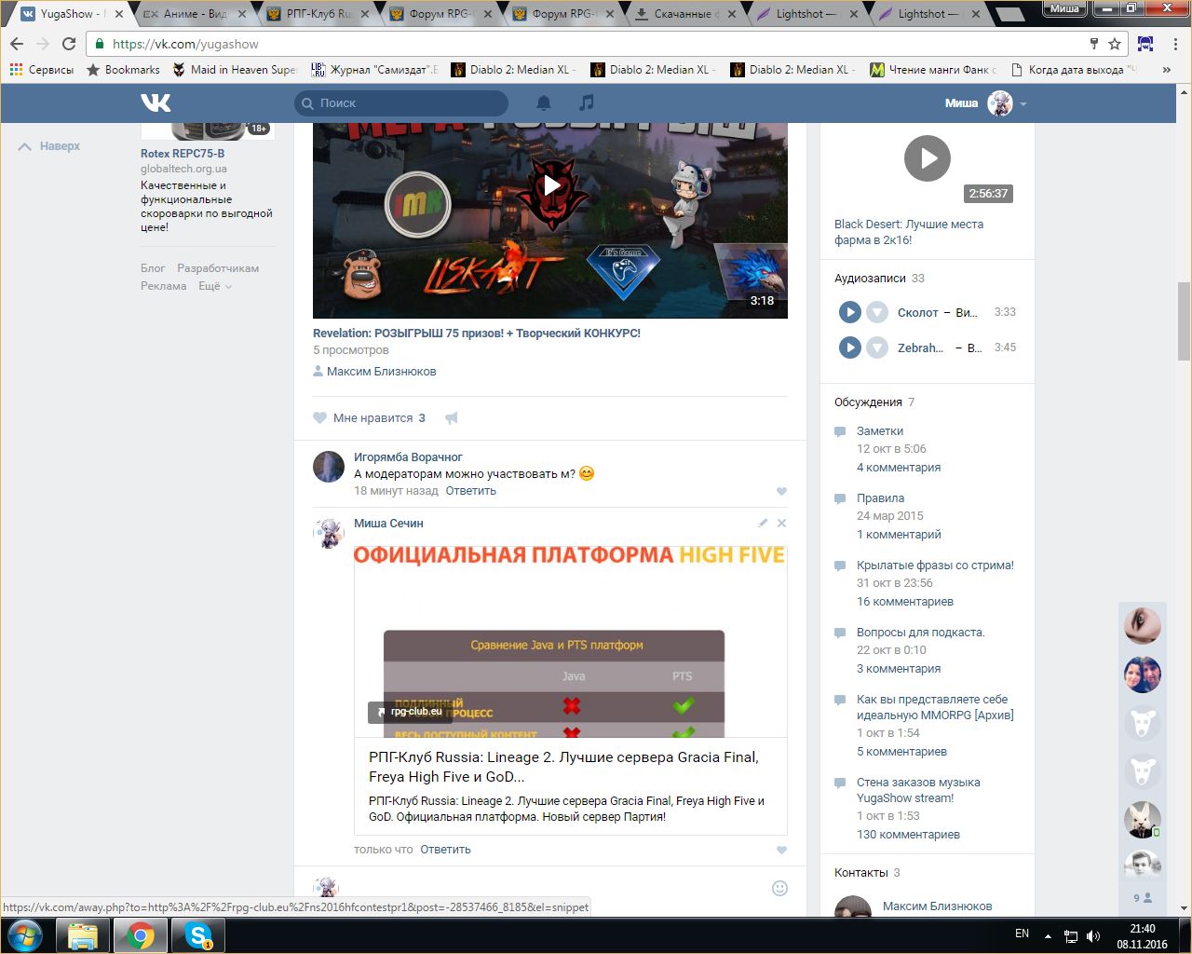Open the Maid in Heaven Super bookmark
Image resolution: width=1192 pixels, height=954 pixels.
(234, 70)
